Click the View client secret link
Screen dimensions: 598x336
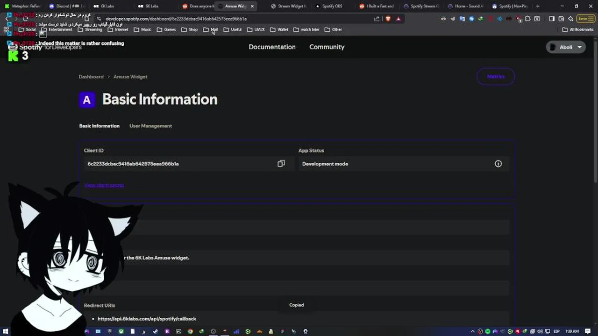point(104,185)
